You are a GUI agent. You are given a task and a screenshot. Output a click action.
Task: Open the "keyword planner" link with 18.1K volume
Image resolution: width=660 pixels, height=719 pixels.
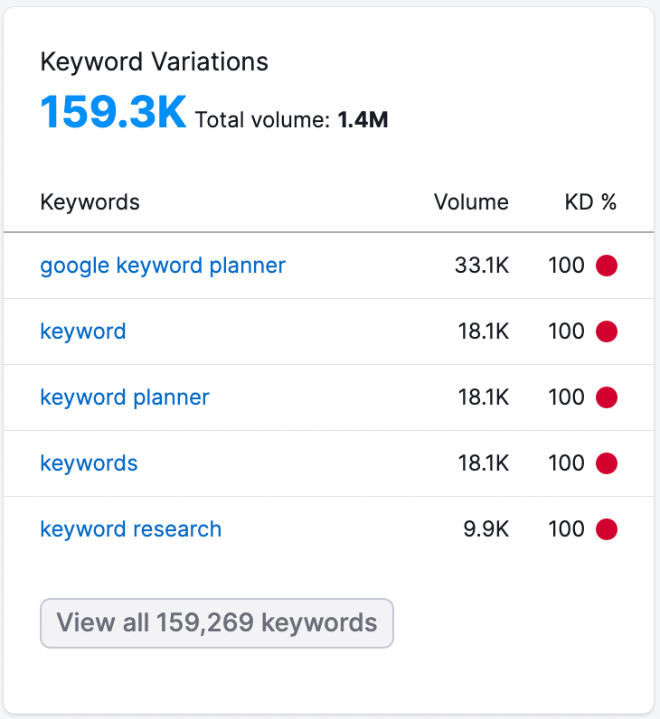(125, 397)
